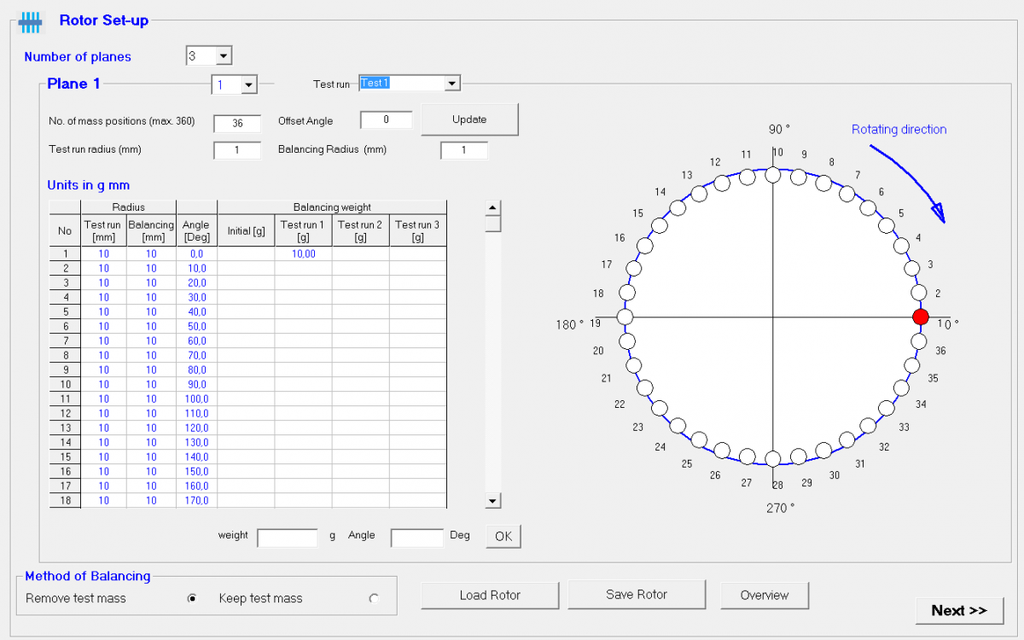Click the No. of mass positions field

pos(237,123)
